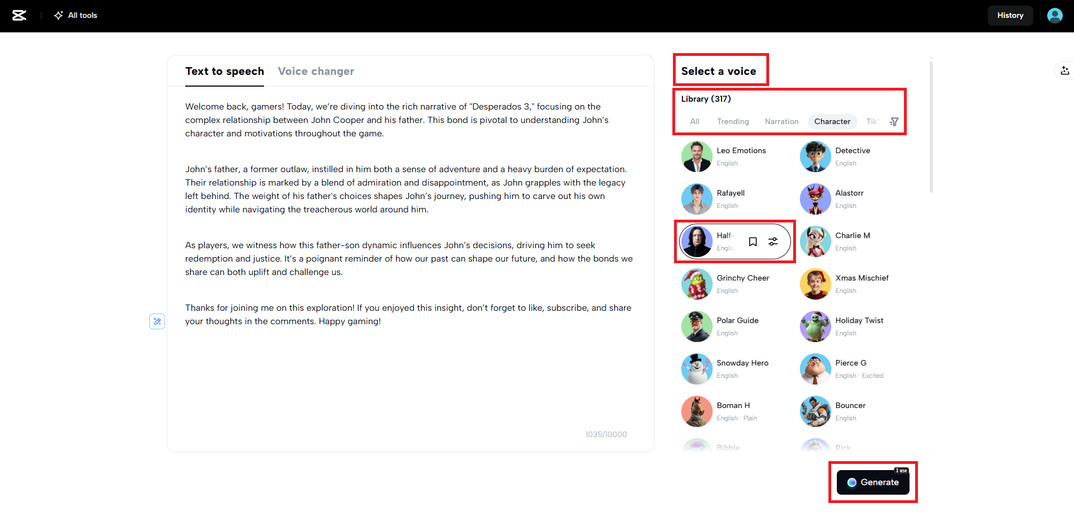Click the Select a voice heading

coord(719,72)
